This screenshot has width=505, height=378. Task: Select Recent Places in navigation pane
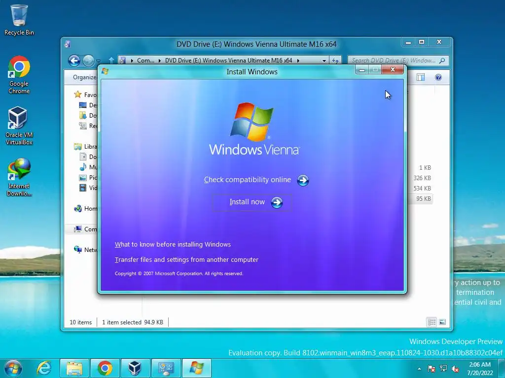pos(88,126)
